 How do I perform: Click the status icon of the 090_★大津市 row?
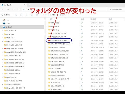pyautogui.click(x=82, y=79)
